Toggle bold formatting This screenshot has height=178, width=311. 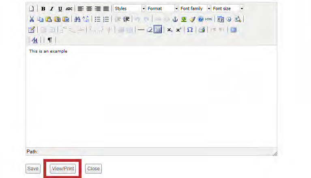tap(43, 8)
